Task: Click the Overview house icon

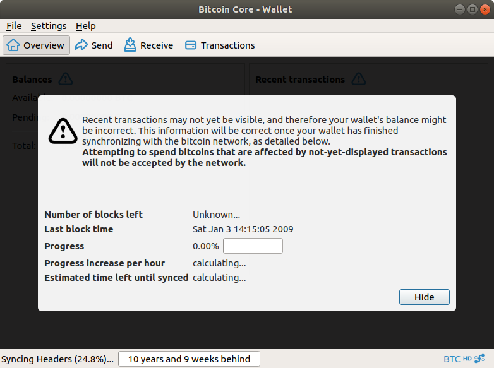Action: click(13, 45)
